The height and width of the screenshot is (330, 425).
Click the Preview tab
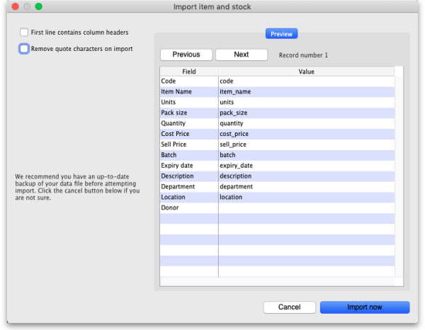pyautogui.click(x=281, y=33)
